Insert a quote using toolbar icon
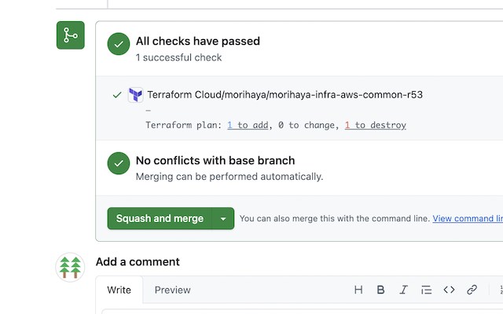 [x=426, y=290]
